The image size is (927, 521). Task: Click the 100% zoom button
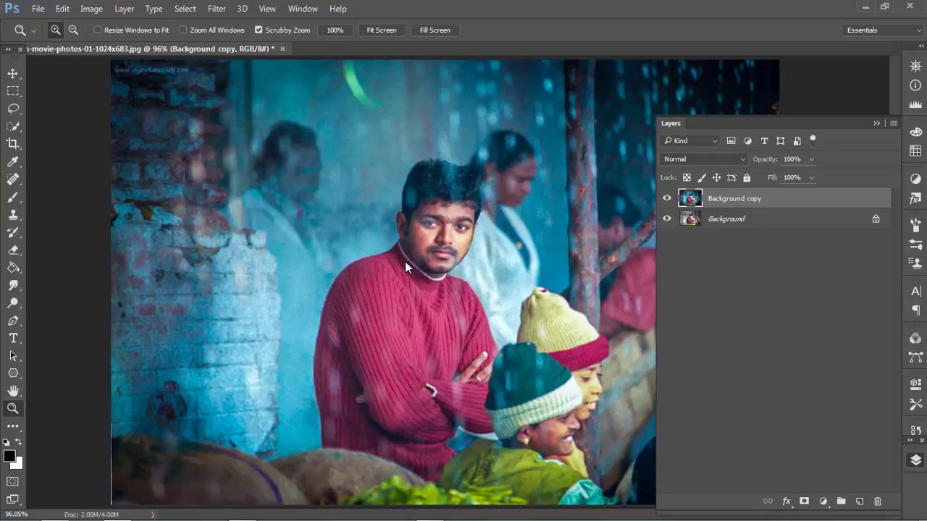[x=335, y=30]
